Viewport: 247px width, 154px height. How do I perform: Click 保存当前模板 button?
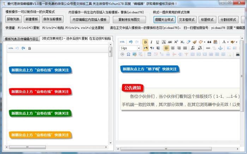pyautogui.click(x=53, y=19)
